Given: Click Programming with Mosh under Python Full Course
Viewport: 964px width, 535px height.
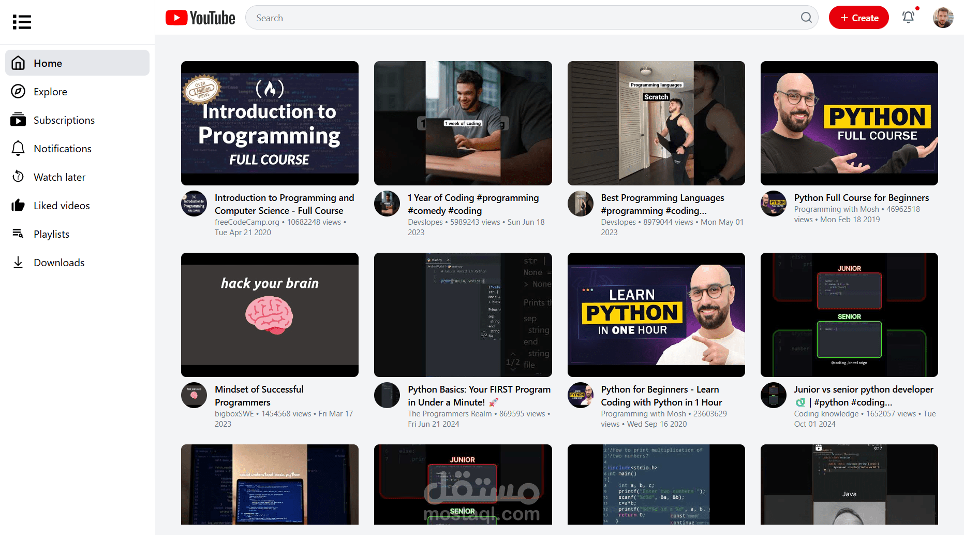Looking at the screenshot, I should (836, 209).
